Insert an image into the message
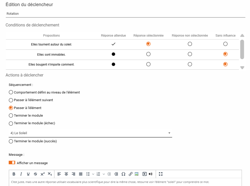This screenshot has height=186, width=250. tap(137, 174)
